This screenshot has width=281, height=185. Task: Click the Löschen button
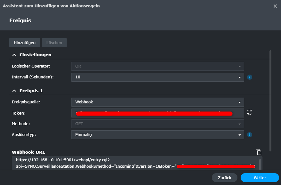[x=54, y=43]
